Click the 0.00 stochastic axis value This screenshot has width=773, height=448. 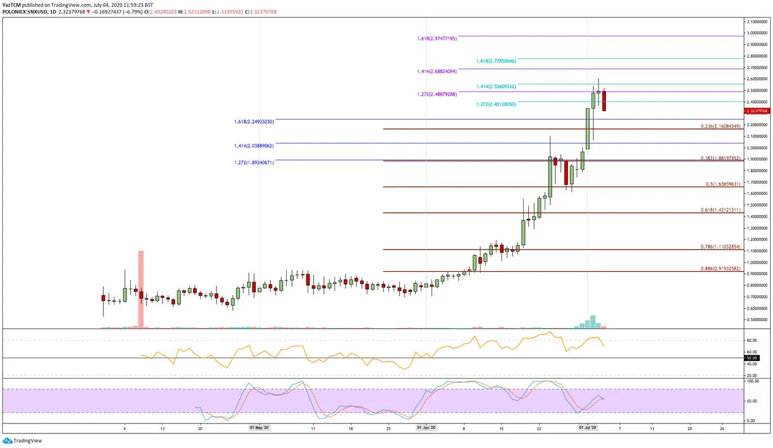point(750,421)
